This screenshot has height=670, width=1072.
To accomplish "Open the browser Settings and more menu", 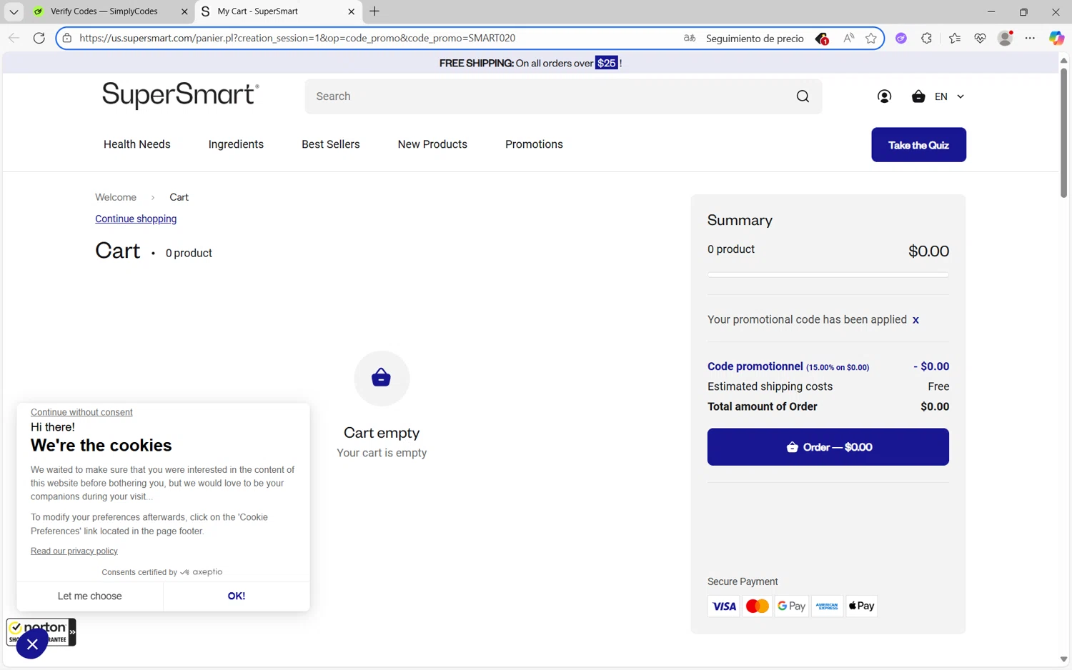I will tap(1030, 39).
